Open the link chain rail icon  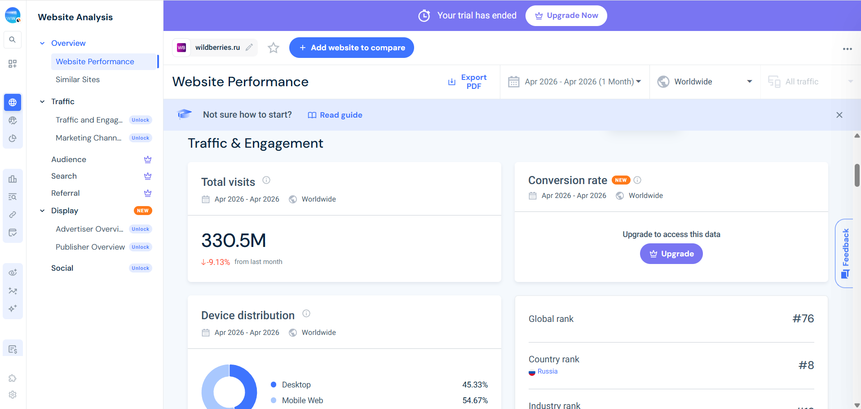tap(13, 215)
